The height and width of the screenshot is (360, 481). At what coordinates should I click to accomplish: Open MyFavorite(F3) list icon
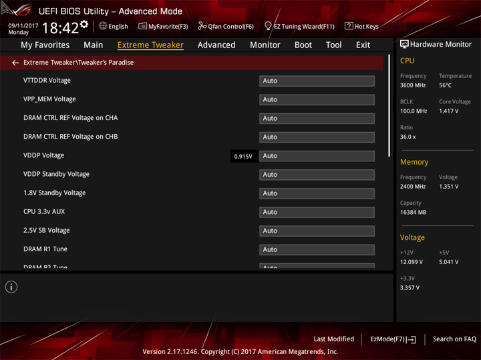click(x=142, y=26)
